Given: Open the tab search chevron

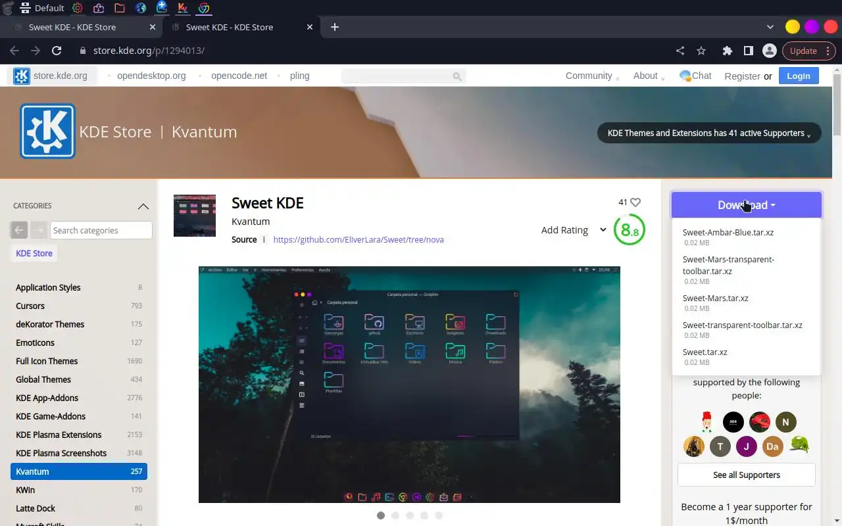Looking at the screenshot, I should [x=770, y=27].
